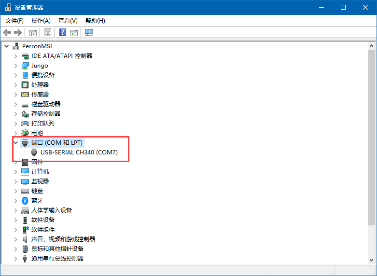Open the 查看(V) menu
Screen dimensions: 377x276
click(x=68, y=21)
